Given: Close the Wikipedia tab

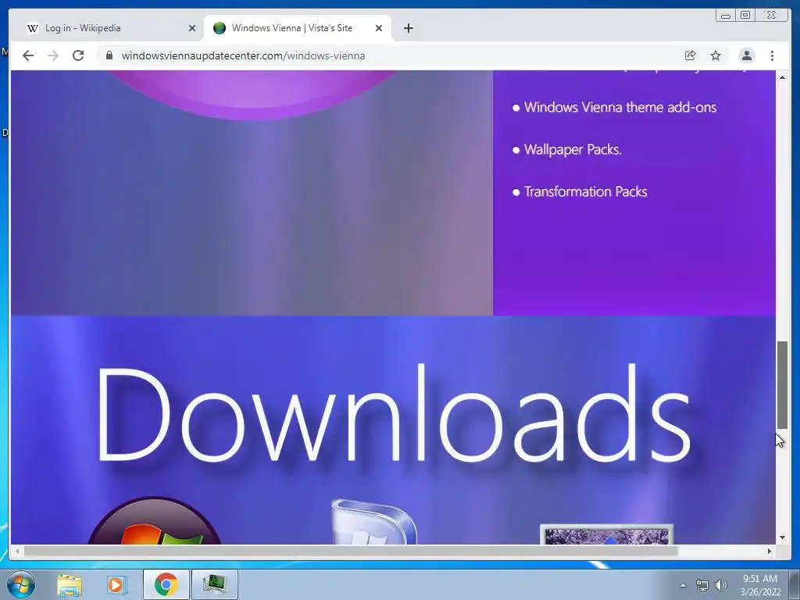Looking at the screenshot, I should [192, 28].
